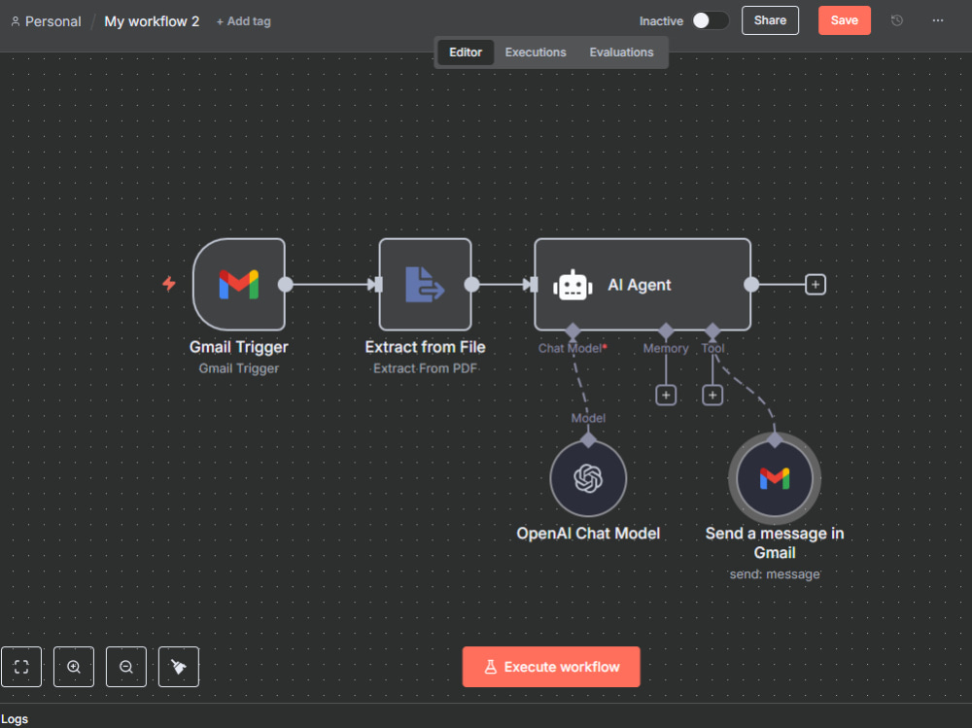The height and width of the screenshot is (728, 972).
Task: Click the Inactive status label
Action: click(x=661, y=21)
